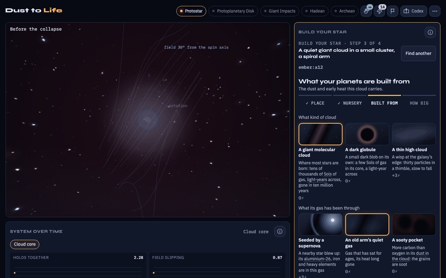Open info icon for System Over Time
Screen dimensions: 446x278
[x=280, y=231]
